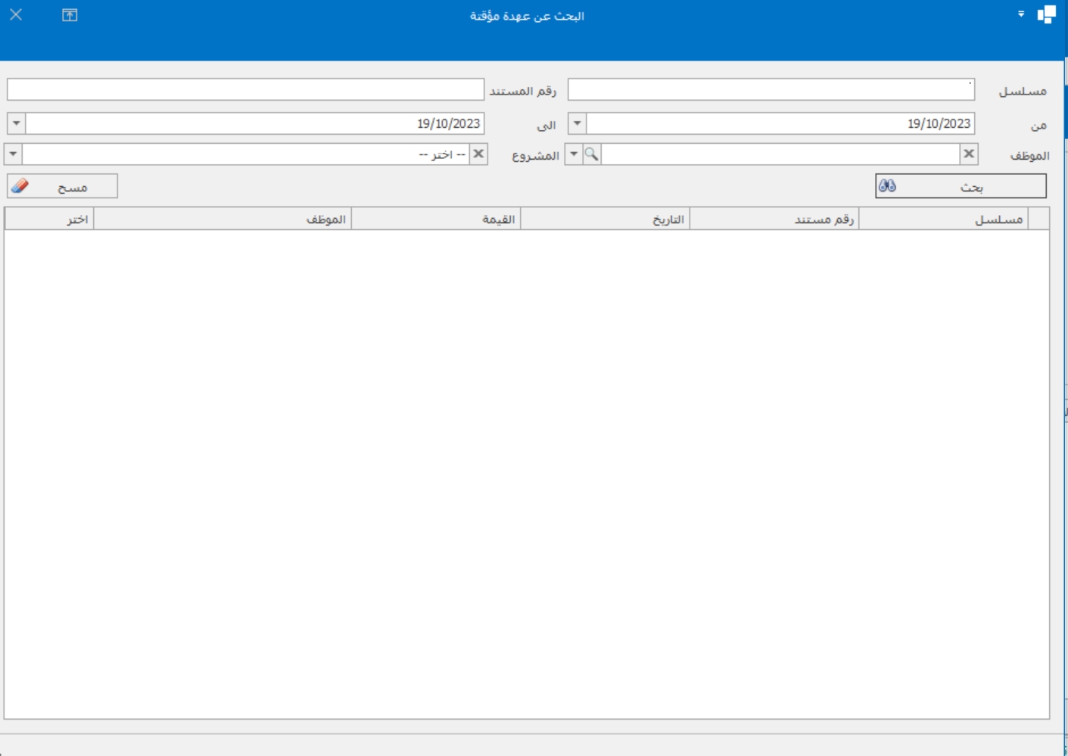
Task: Sort by 'القيمة' column header
Action: tap(436, 219)
